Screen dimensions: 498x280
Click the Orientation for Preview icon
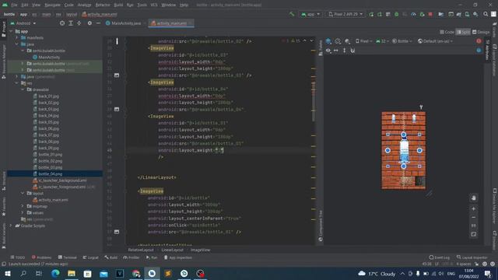click(338, 41)
